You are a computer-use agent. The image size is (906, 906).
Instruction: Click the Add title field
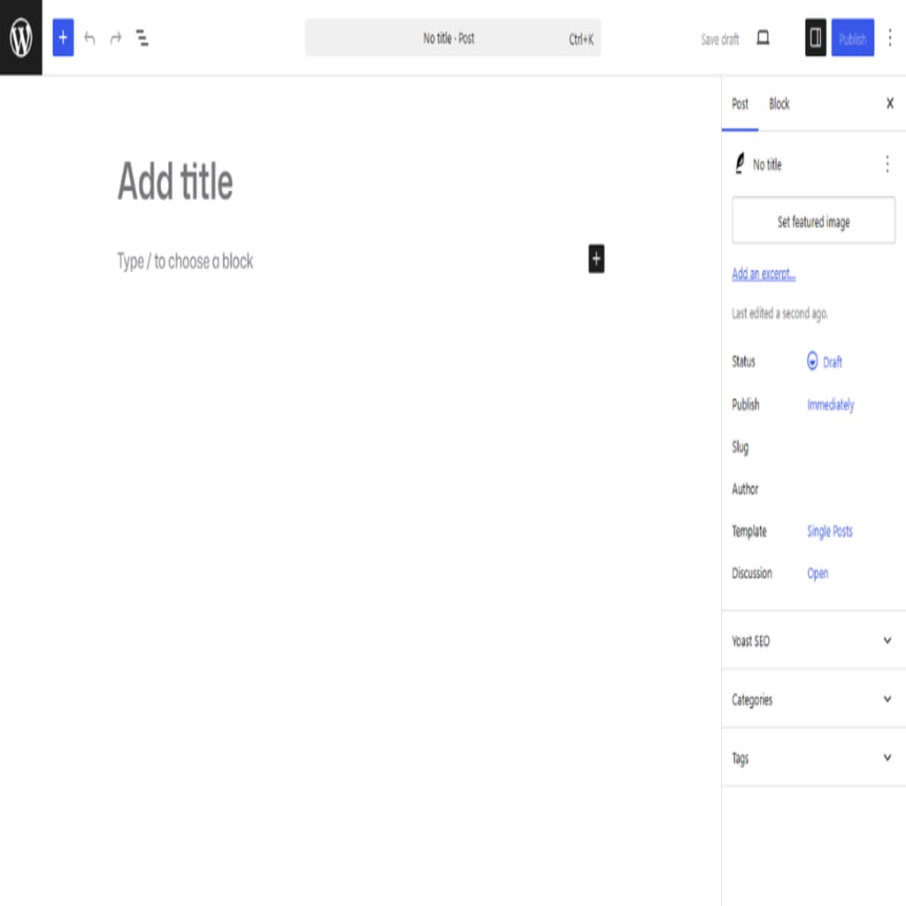[361, 181]
